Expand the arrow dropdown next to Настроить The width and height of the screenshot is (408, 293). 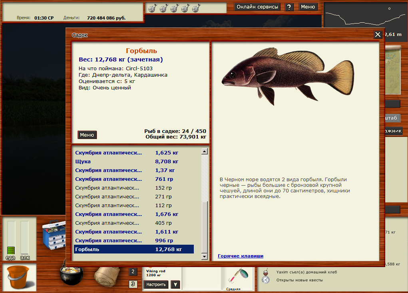click(175, 285)
